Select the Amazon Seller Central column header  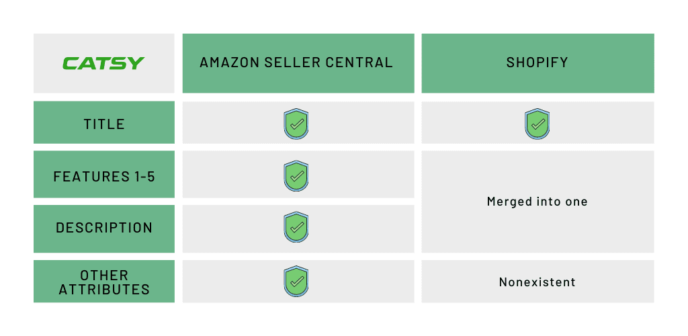click(x=298, y=63)
